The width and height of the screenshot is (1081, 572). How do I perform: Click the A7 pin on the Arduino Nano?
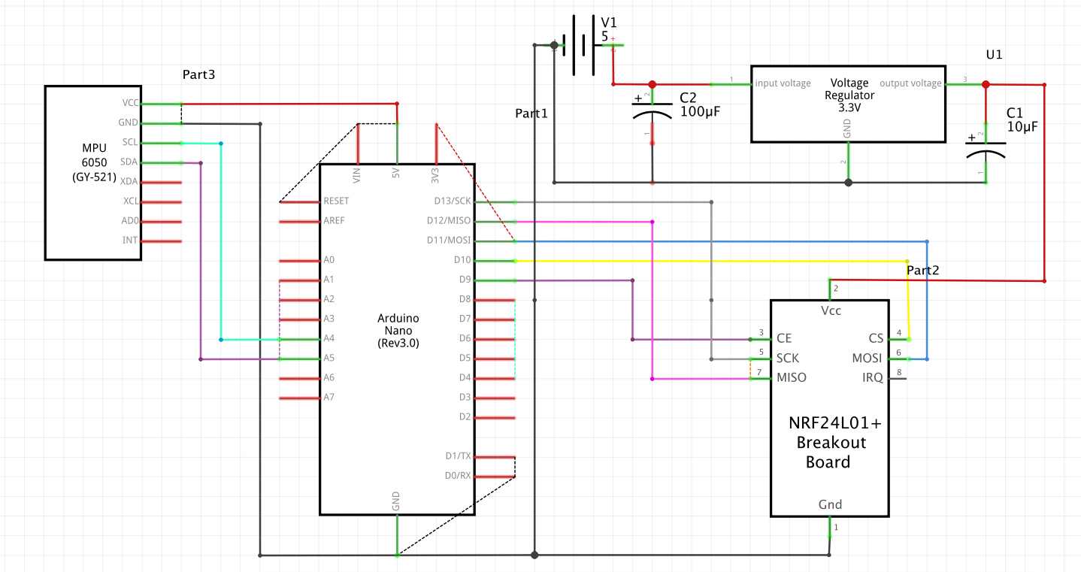[299, 398]
